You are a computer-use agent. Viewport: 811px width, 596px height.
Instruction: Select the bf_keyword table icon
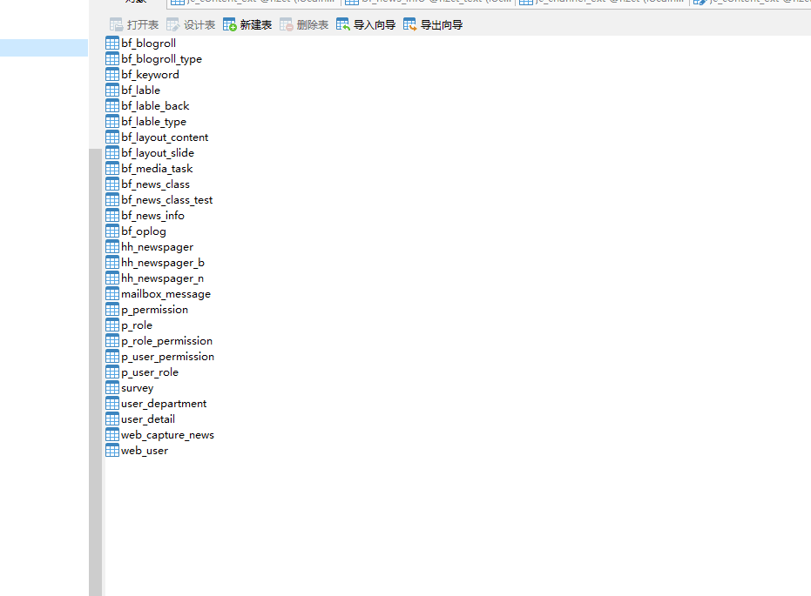coord(112,74)
